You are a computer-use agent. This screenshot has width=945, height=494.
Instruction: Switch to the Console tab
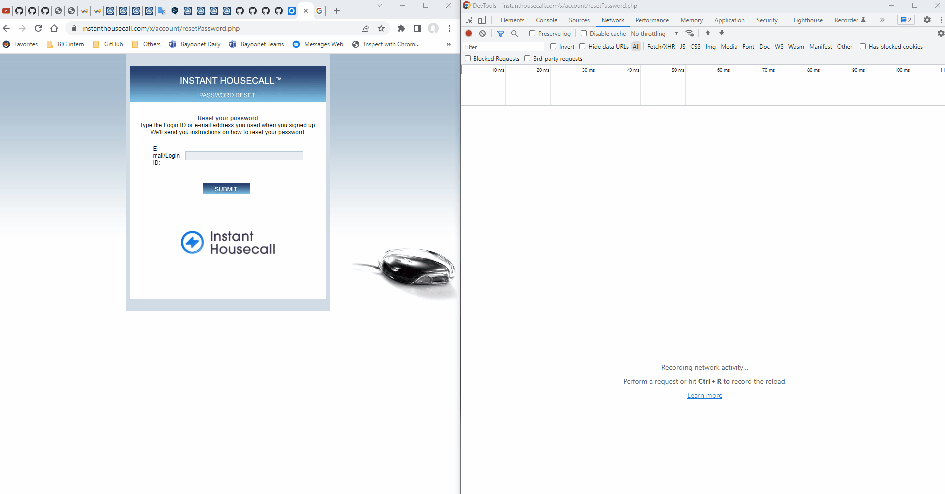(546, 20)
